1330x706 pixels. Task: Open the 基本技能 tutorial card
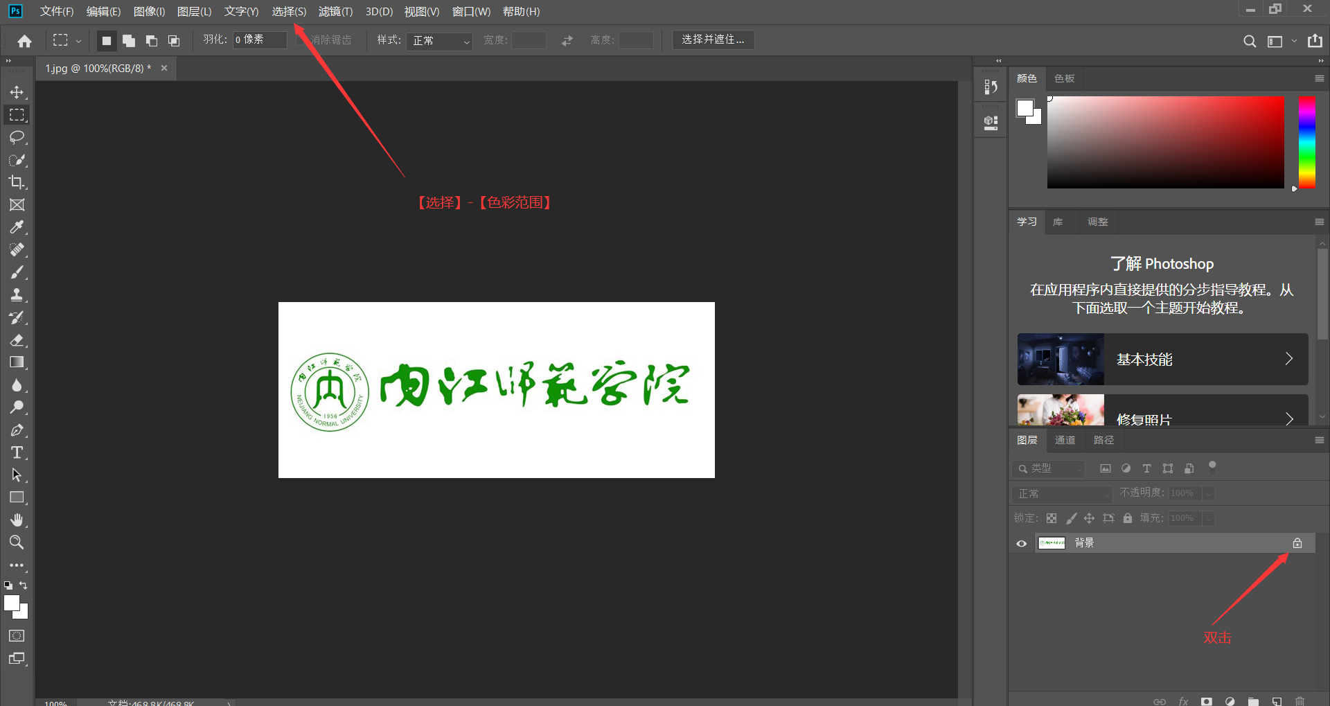click(1162, 360)
